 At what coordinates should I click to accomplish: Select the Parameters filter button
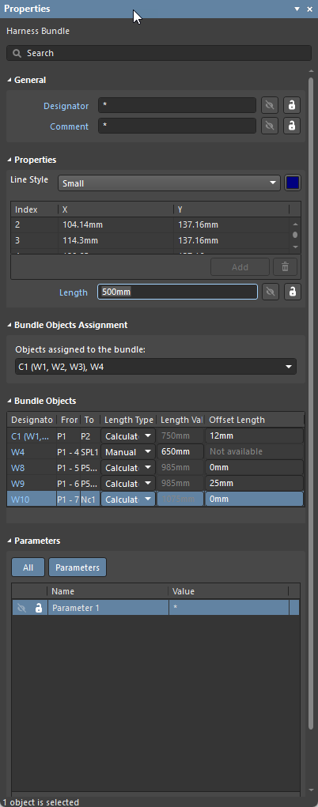click(78, 568)
